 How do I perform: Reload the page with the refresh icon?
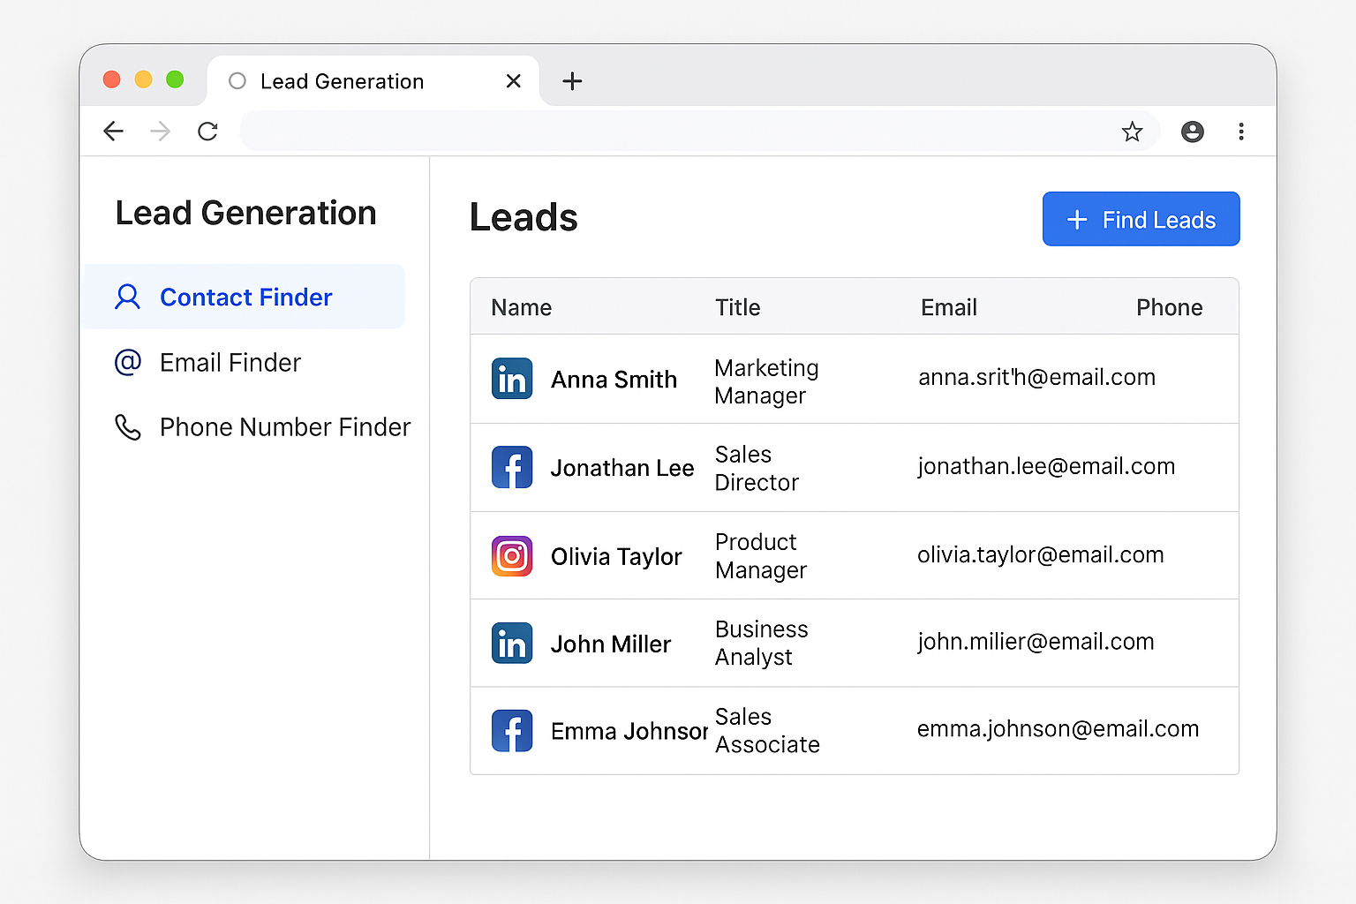click(x=207, y=131)
